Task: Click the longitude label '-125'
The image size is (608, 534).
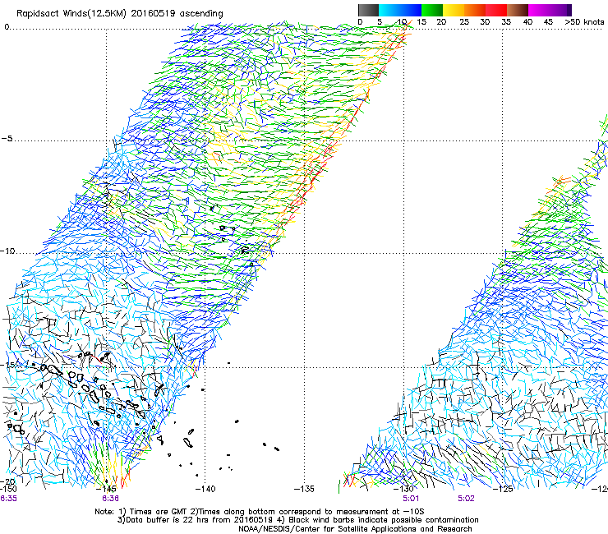Action: click(503, 489)
